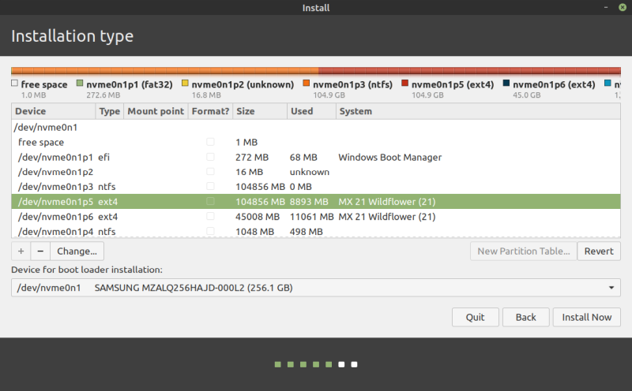
Task: Check format box for /dev/nvme0n1p6 row
Action: coord(210,217)
